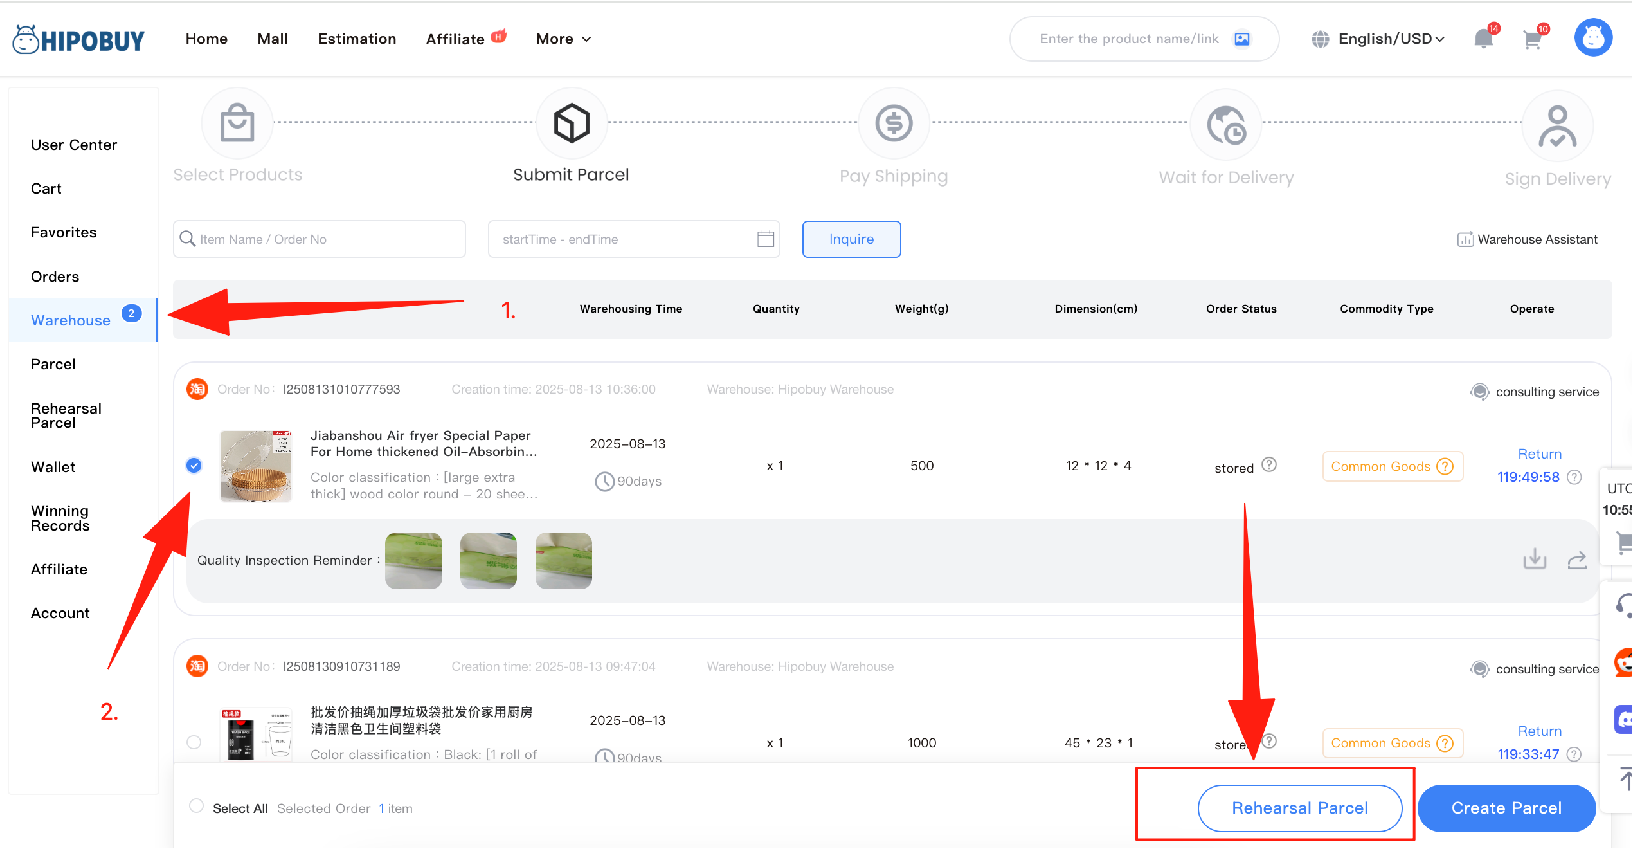
Task: Click the clock icon beside 90days for Jiabanshou item
Action: click(x=604, y=481)
